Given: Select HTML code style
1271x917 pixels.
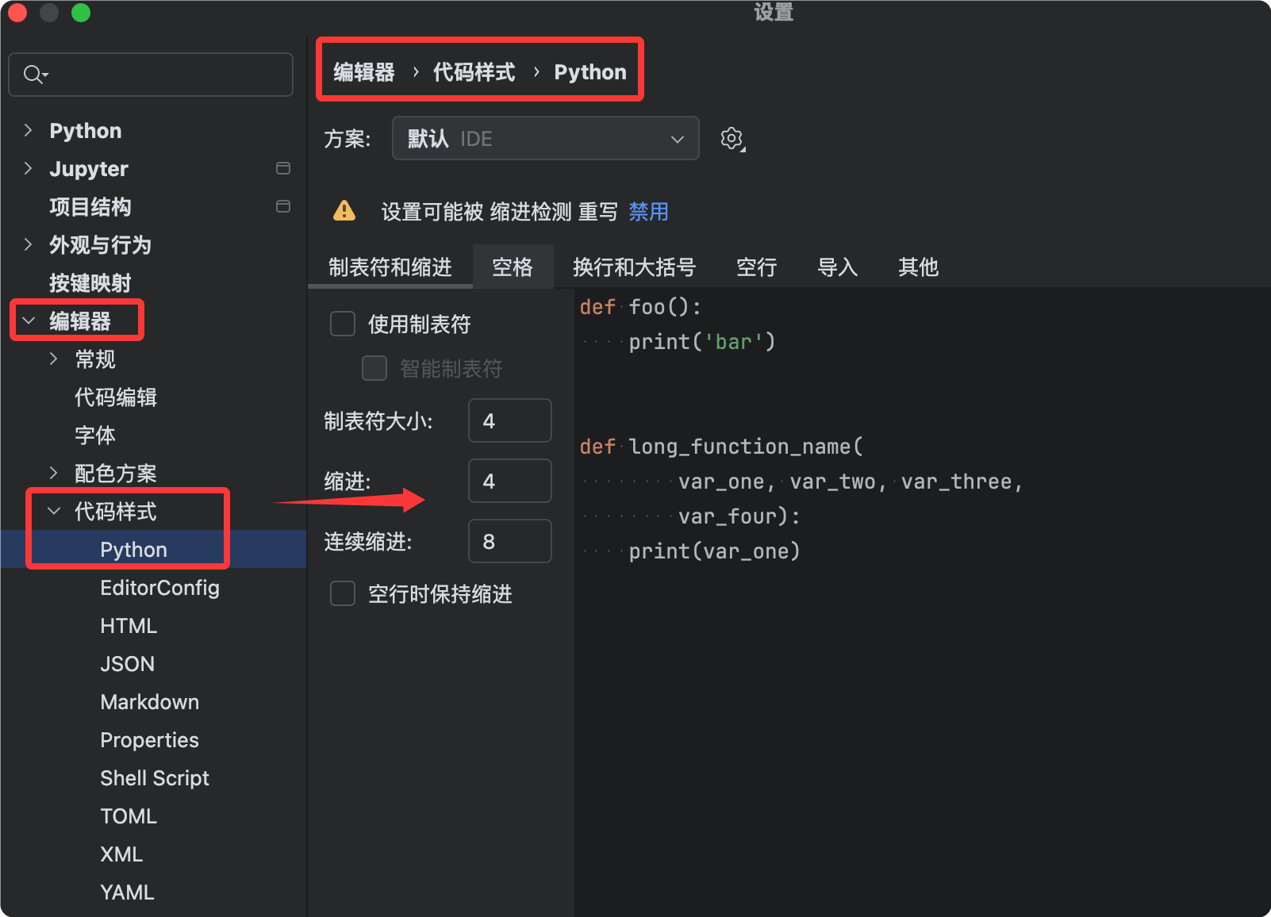Looking at the screenshot, I should click(x=129, y=626).
